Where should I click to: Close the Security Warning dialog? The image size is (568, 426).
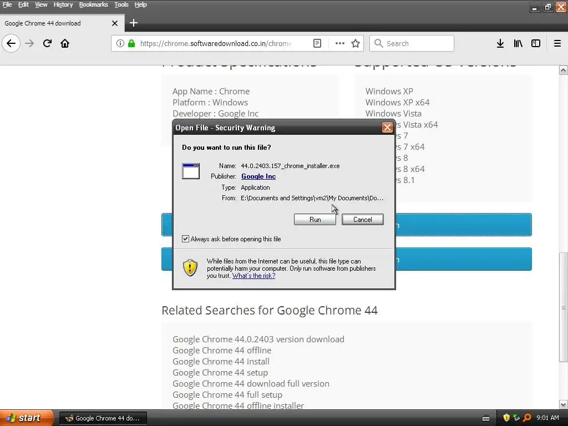[x=387, y=127]
